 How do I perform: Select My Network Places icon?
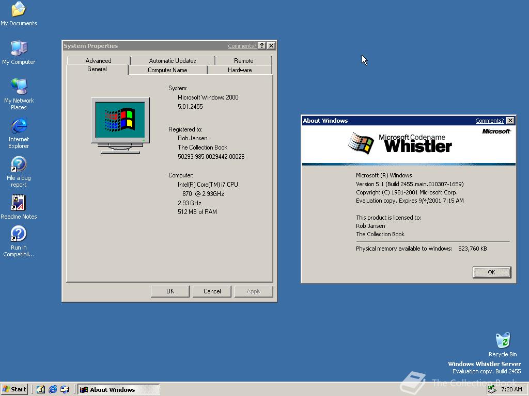pos(19,94)
